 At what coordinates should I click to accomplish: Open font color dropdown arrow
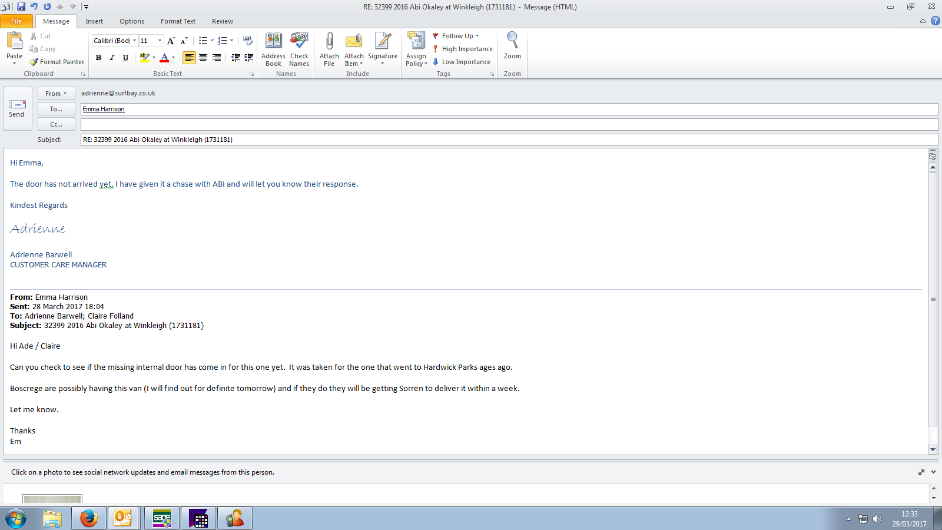173,58
